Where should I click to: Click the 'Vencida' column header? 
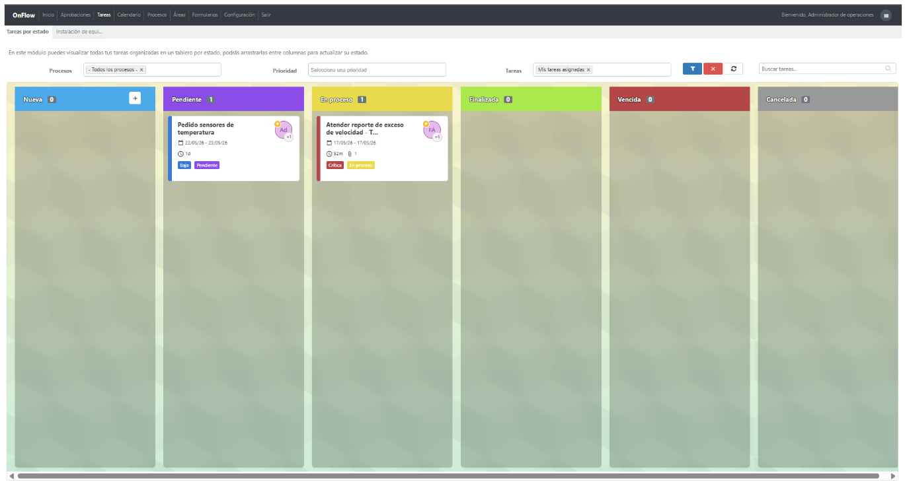coord(680,99)
